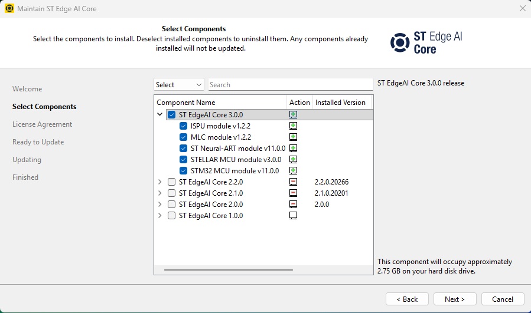The width and height of the screenshot is (531, 313).
Task: Select ST Neural-ART module v11.0.0 row label
Action: coord(237,148)
